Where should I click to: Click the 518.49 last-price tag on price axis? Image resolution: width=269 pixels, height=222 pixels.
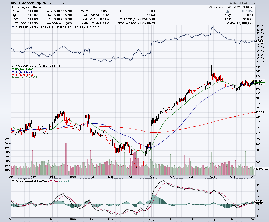pyautogui.click(x=260, y=81)
